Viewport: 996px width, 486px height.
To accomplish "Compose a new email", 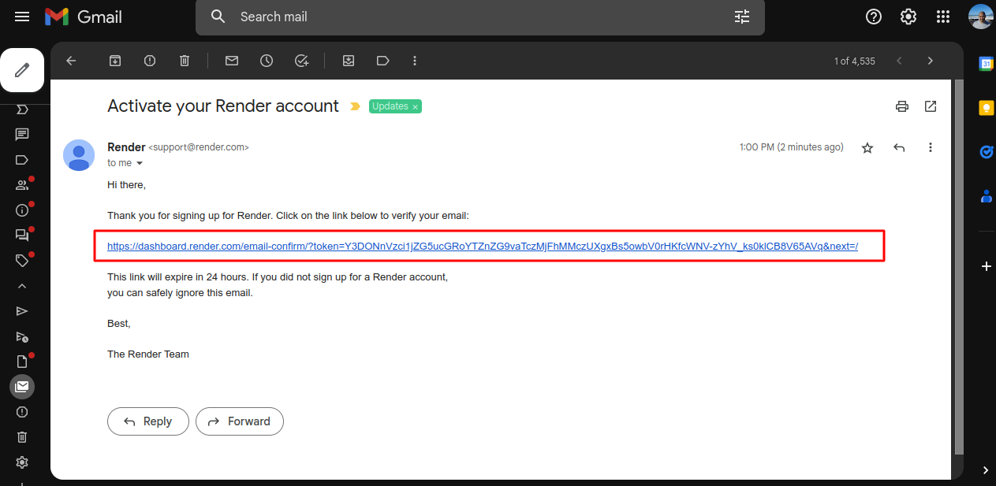I will click(x=22, y=70).
